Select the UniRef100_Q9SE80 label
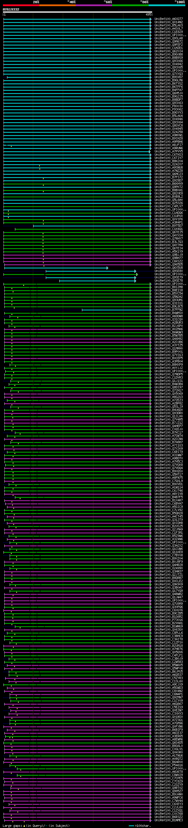Screen dimensions: 188x828 (169, 271)
